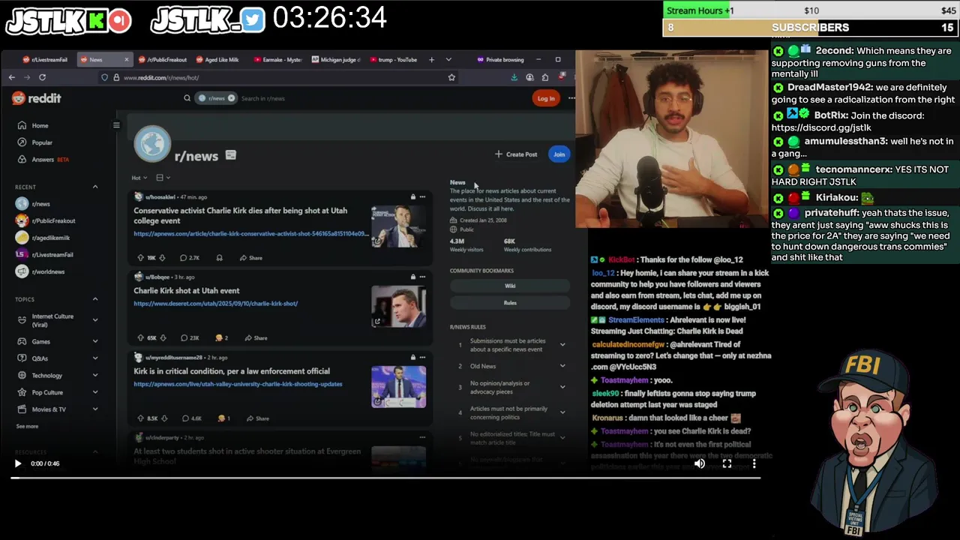Open the card view layout dropdown
Viewport: 960px width, 540px height.
point(163,178)
